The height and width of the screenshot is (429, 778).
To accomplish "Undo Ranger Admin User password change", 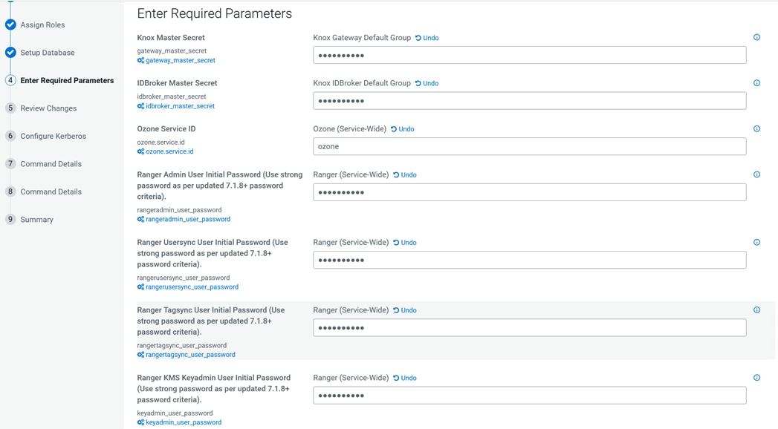I will [405, 175].
